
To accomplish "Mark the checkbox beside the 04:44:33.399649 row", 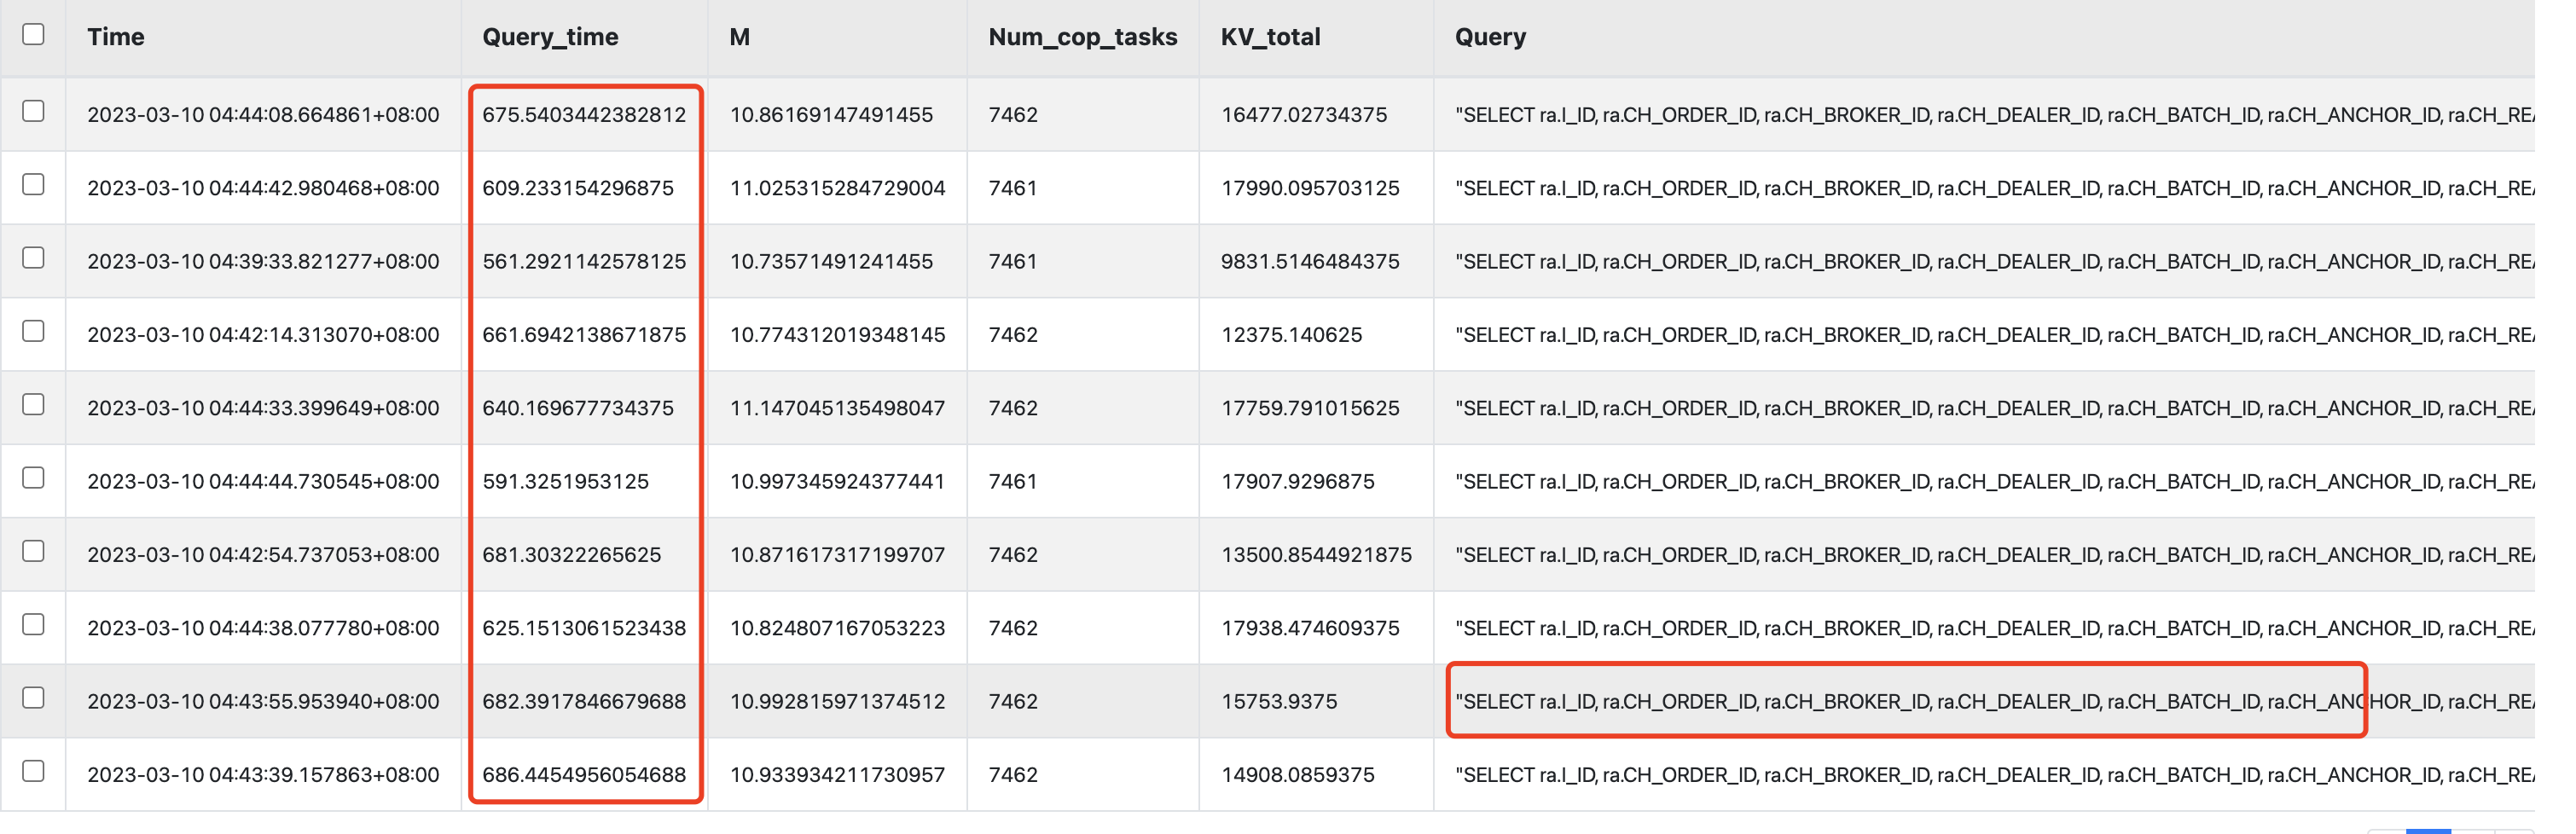I will pos(33,405).
